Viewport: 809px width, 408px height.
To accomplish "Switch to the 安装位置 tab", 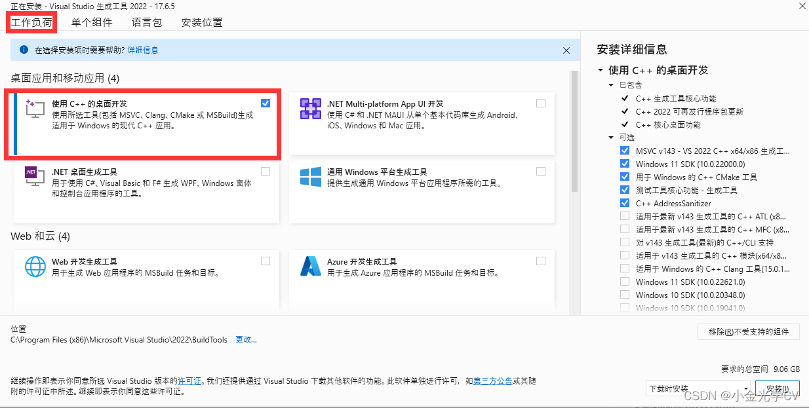I will click(x=202, y=22).
